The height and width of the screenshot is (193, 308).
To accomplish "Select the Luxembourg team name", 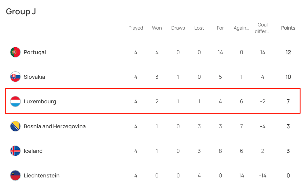I will (40, 101).
